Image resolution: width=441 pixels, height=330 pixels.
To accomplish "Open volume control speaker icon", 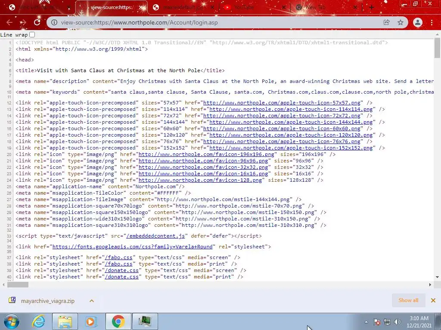I will coord(397,322).
